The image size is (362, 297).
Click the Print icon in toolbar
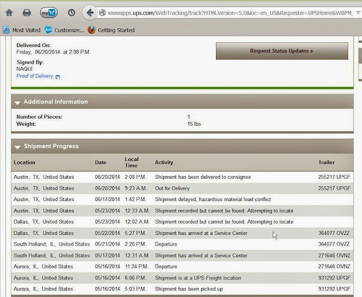tap(27, 12)
